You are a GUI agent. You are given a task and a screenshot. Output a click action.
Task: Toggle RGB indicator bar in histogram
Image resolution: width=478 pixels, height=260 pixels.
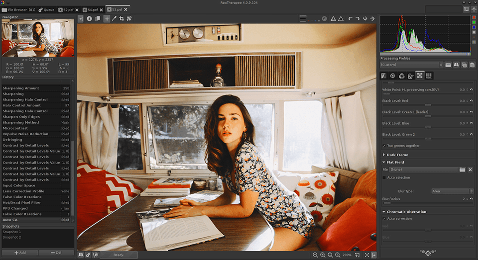[474, 42]
